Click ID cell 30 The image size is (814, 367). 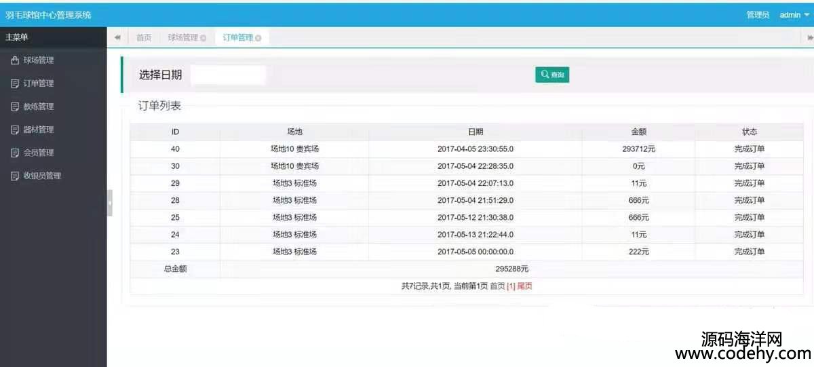click(175, 166)
